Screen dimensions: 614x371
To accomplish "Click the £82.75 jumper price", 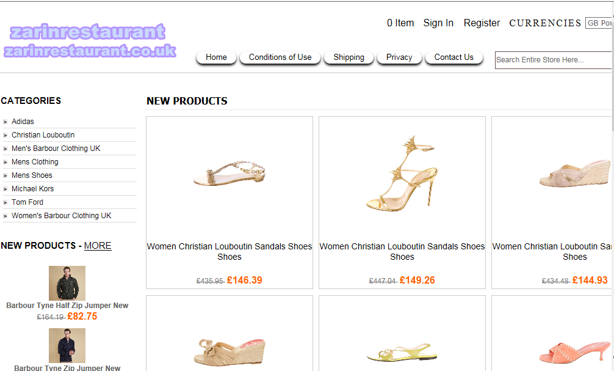I will [82, 317].
